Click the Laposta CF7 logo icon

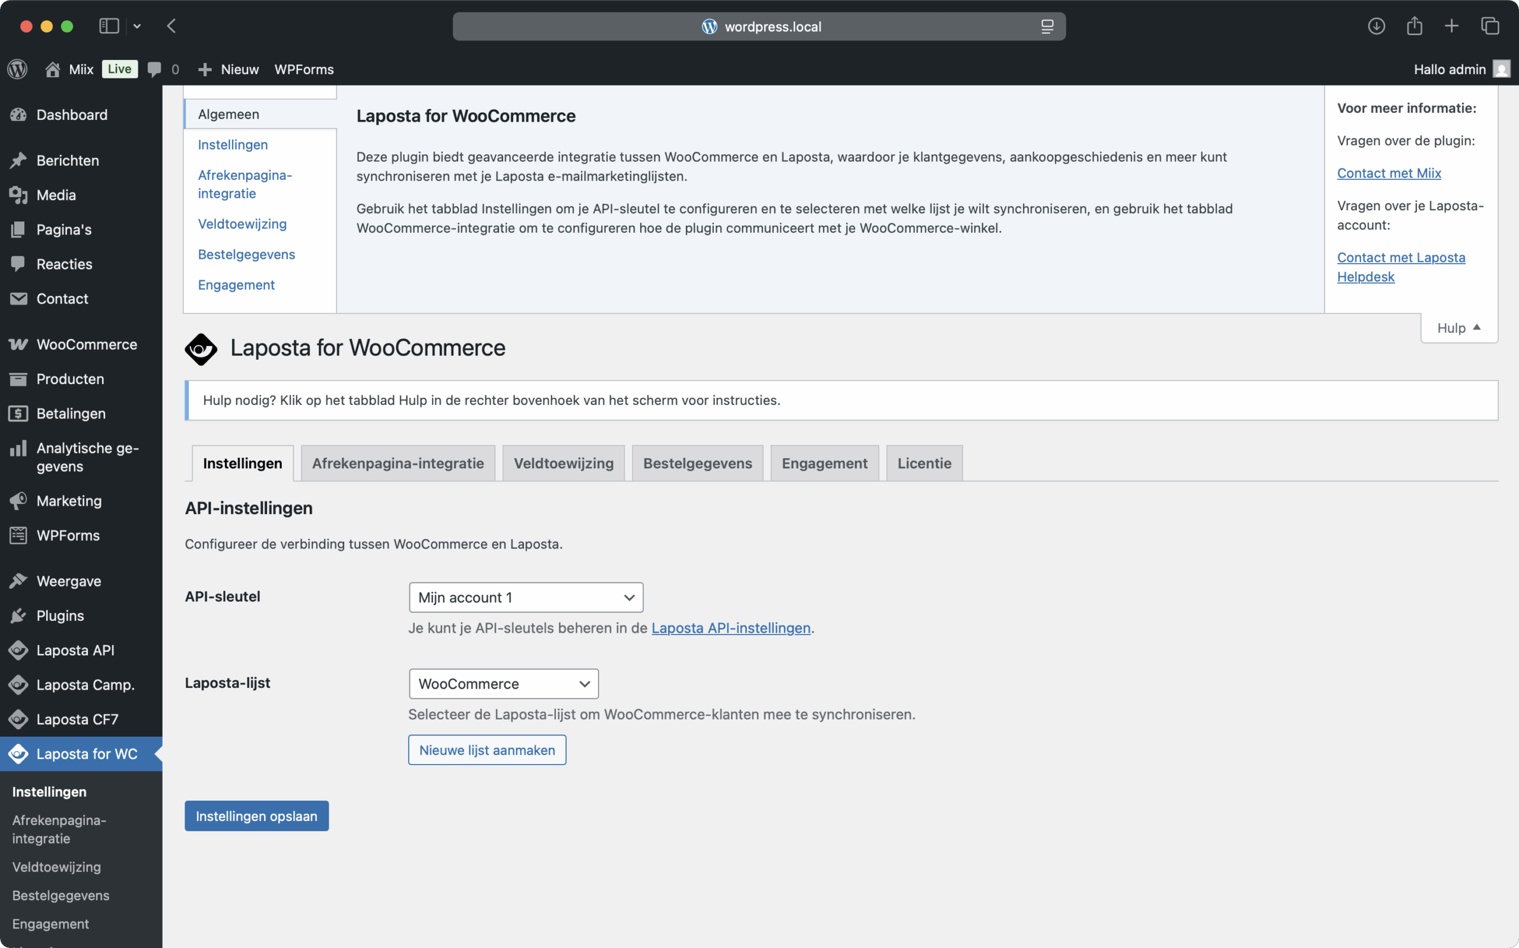(18, 719)
